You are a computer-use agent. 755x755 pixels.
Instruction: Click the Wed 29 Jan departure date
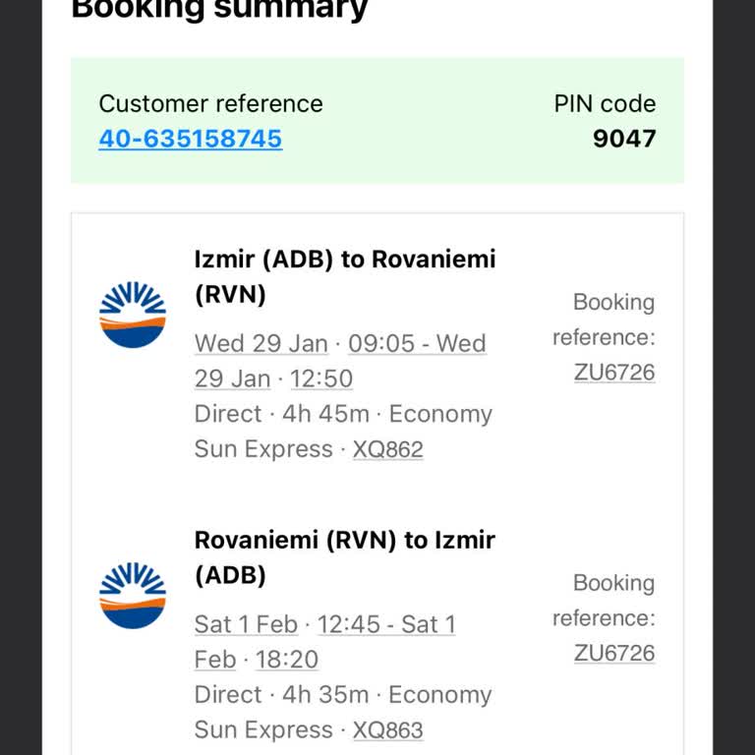tap(261, 344)
